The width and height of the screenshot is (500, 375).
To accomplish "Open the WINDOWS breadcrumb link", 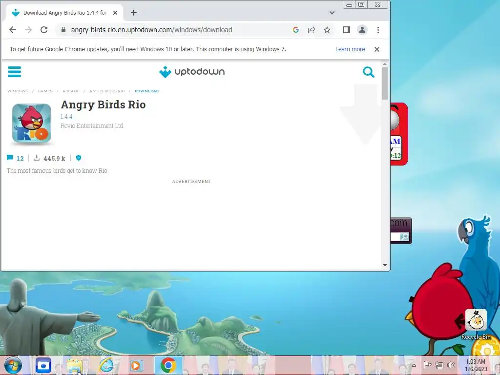I will pyautogui.click(x=18, y=91).
